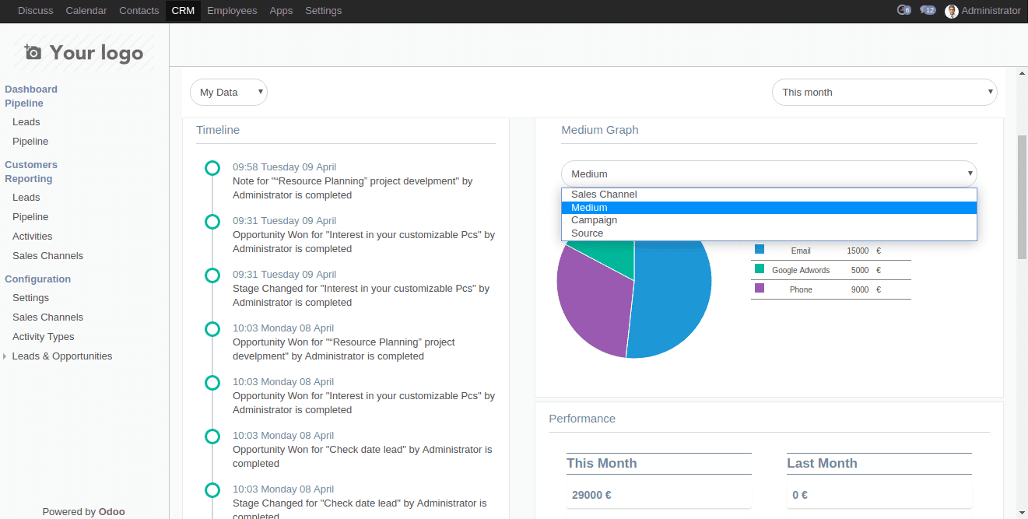The height and width of the screenshot is (519, 1028).
Task: Open the Medium graph type dropdown
Action: click(769, 174)
